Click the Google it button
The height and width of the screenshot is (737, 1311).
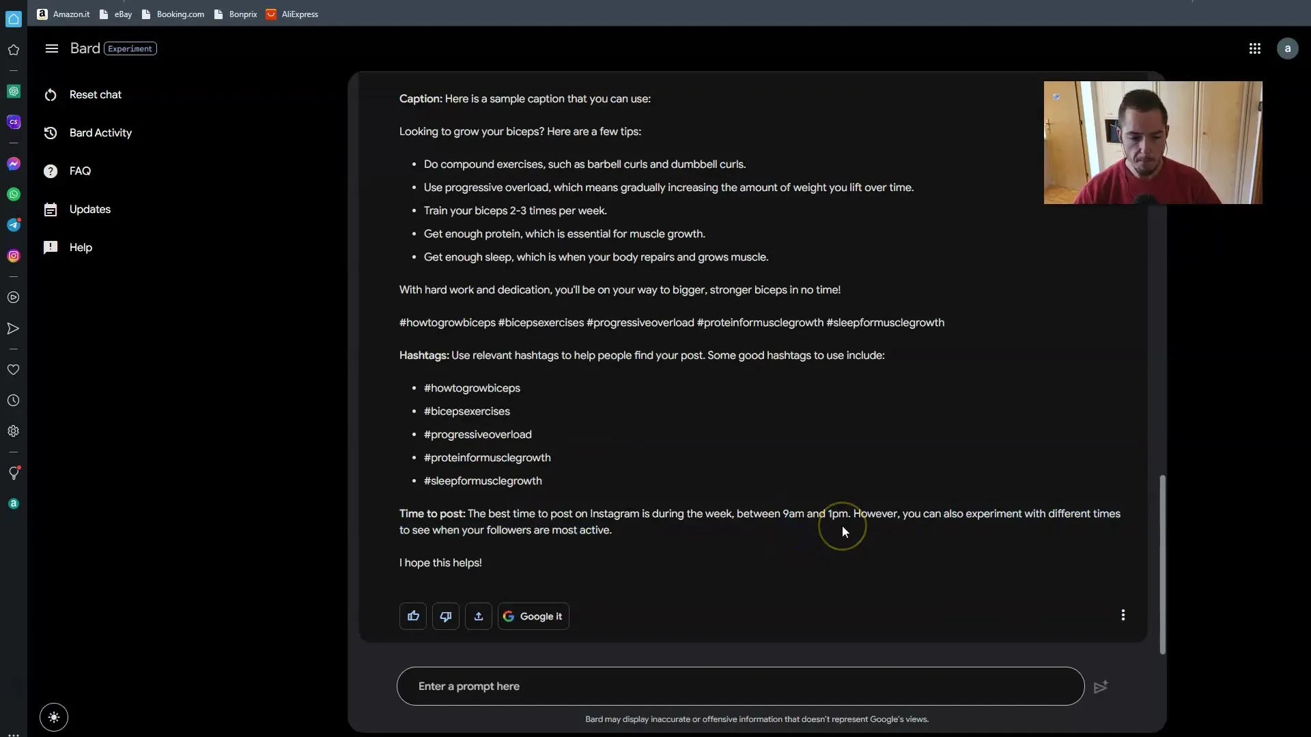(532, 616)
